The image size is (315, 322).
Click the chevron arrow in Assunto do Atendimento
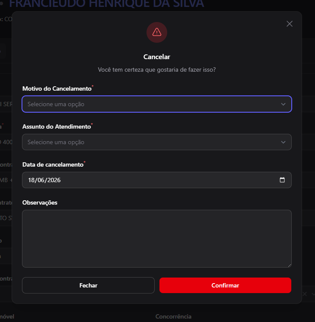point(283,142)
